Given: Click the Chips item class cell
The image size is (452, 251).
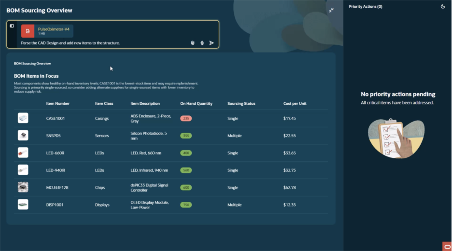Looking at the screenshot, I should 100,188.
